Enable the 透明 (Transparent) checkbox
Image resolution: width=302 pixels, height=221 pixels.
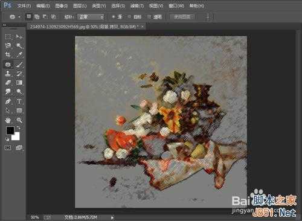point(155,17)
